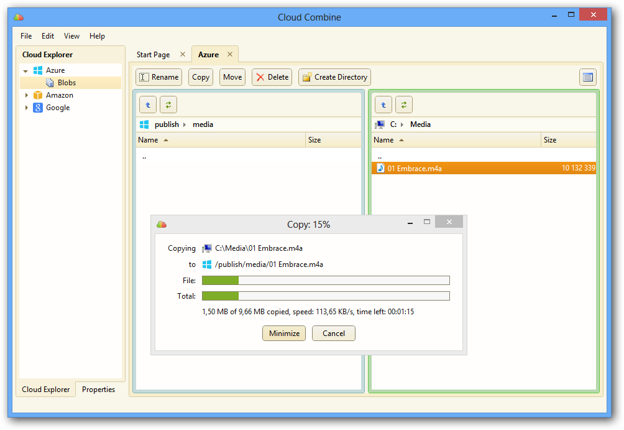624x430 pixels.
Task: Open the Help menu
Action: click(97, 36)
